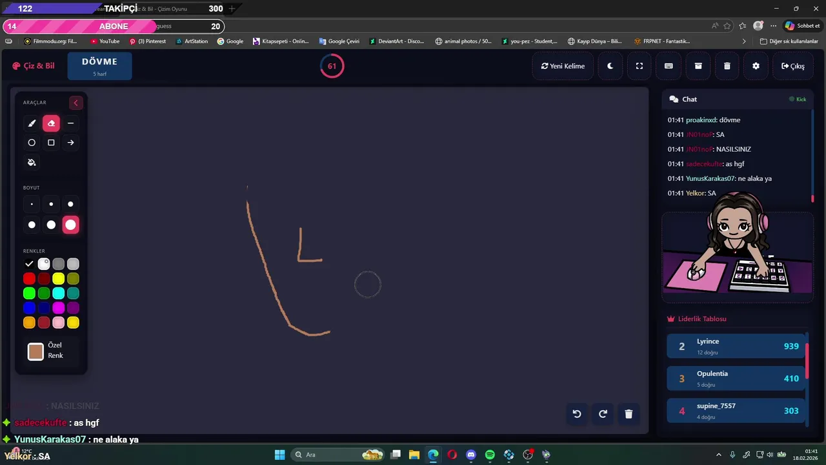Clear canvas with bottom trash button
This screenshot has height=465, width=826.
629,414
